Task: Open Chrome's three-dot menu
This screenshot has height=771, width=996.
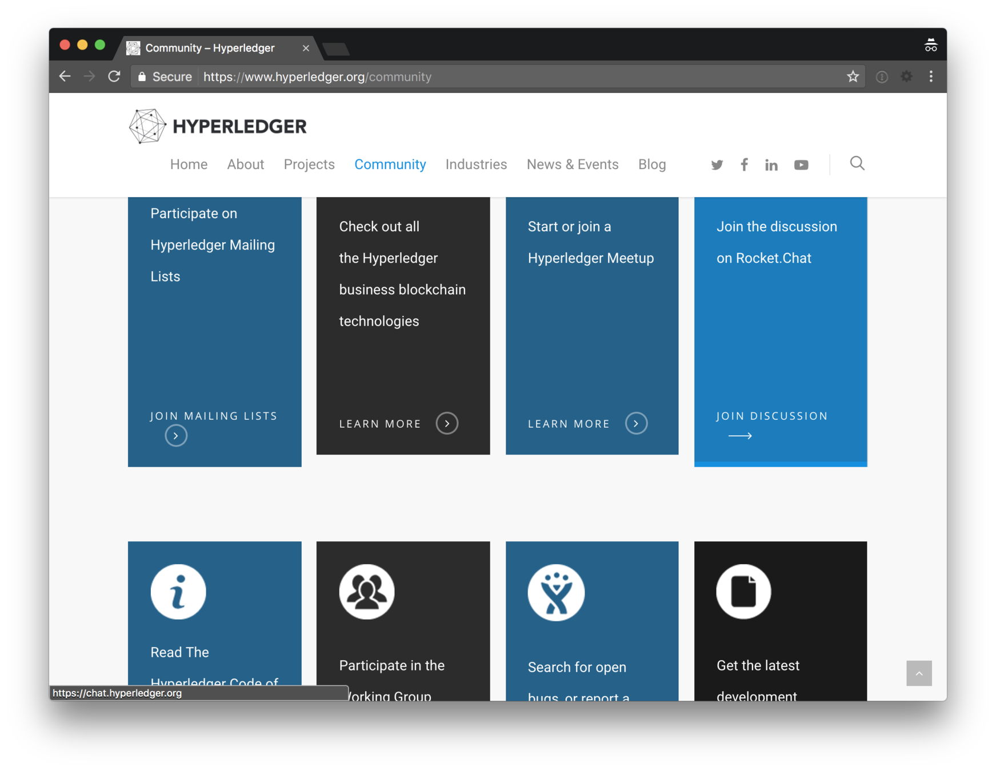Action: tap(931, 77)
